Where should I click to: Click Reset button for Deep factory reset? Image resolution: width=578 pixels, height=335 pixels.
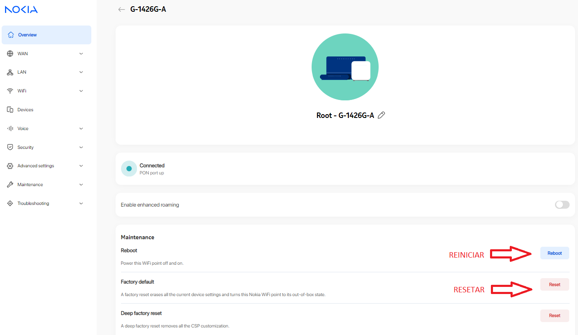[x=555, y=315]
